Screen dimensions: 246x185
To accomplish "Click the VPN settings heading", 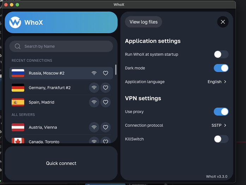I will click(143, 98).
